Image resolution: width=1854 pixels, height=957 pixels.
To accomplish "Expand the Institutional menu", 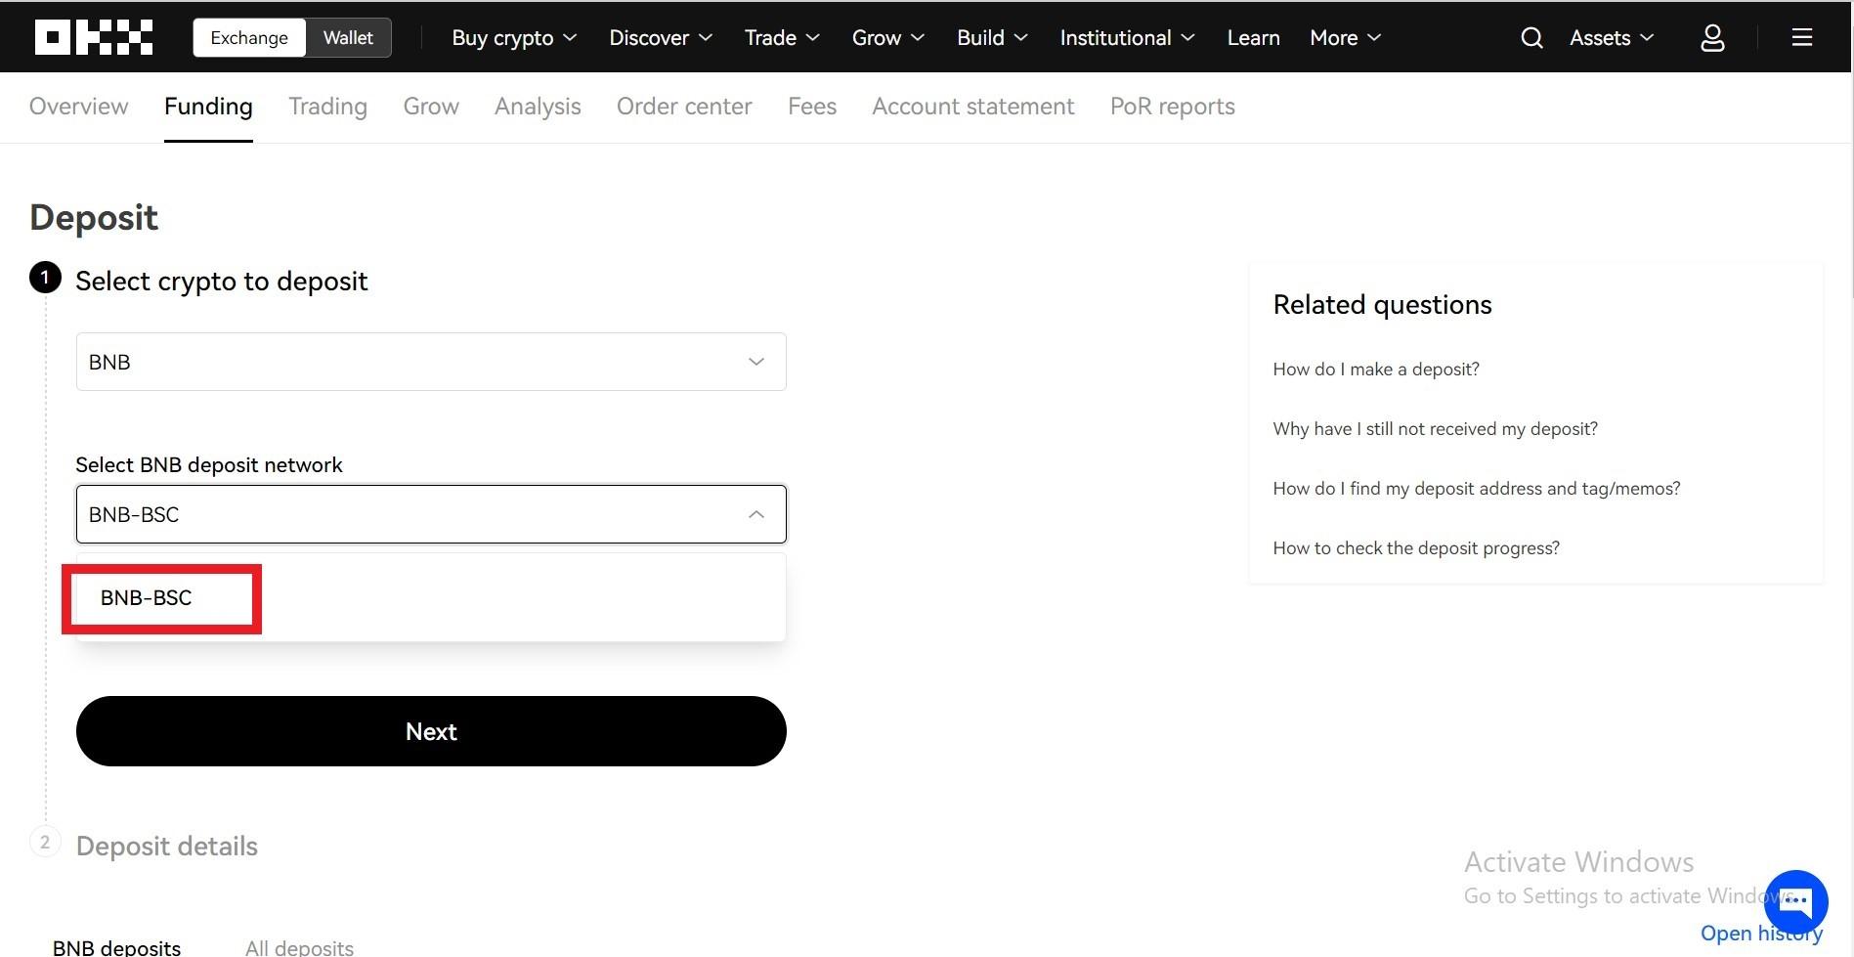I will coord(1127,37).
